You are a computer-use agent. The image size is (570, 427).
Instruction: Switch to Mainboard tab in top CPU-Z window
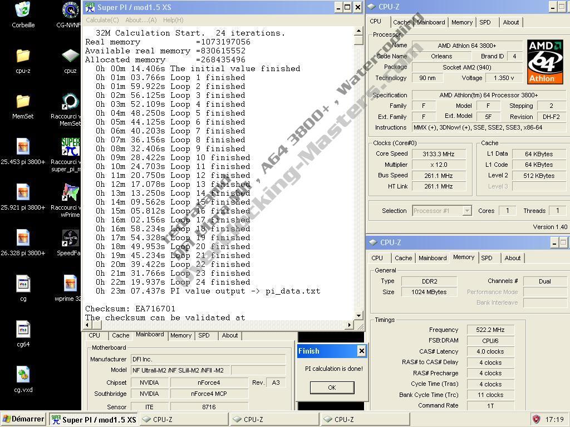click(431, 22)
